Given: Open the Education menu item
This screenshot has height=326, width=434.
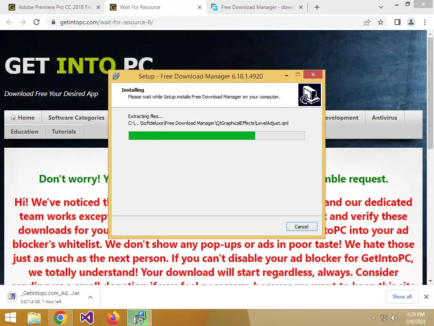Looking at the screenshot, I should (24, 132).
